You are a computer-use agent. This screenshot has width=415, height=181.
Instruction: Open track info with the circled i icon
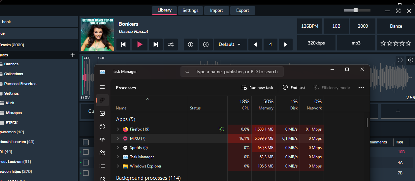(190, 45)
